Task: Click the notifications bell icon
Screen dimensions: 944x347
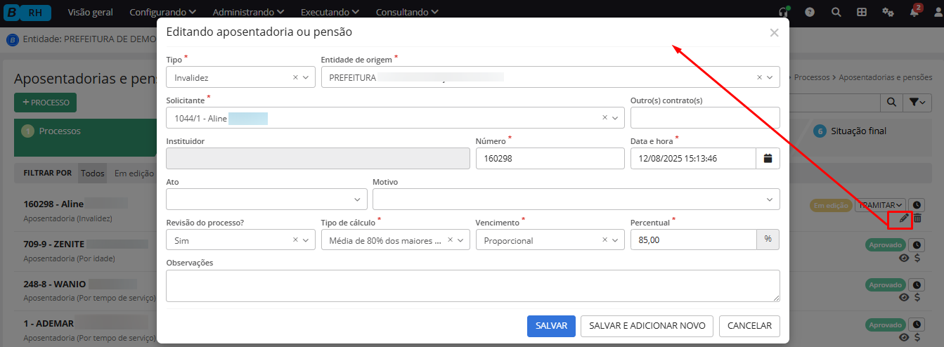Action: click(x=914, y=12)
